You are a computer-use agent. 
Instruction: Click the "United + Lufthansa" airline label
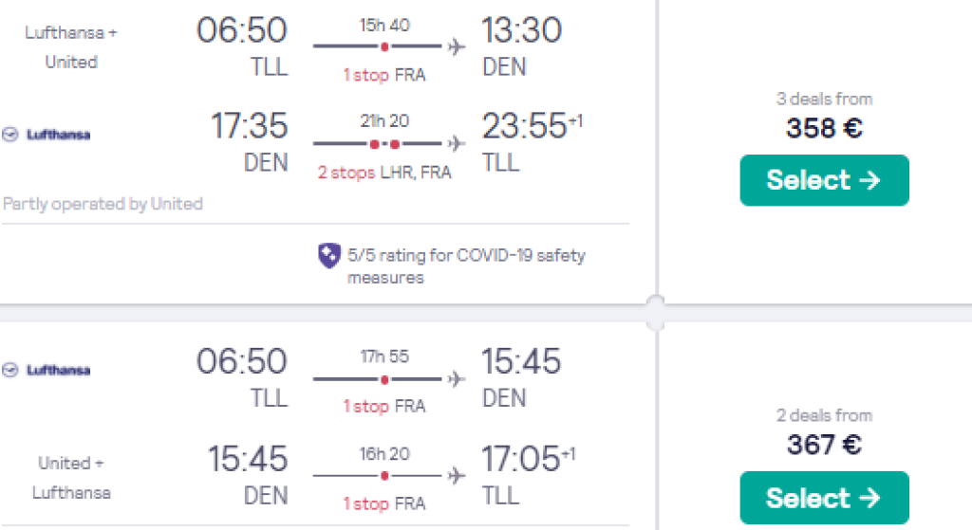[72, 478]
